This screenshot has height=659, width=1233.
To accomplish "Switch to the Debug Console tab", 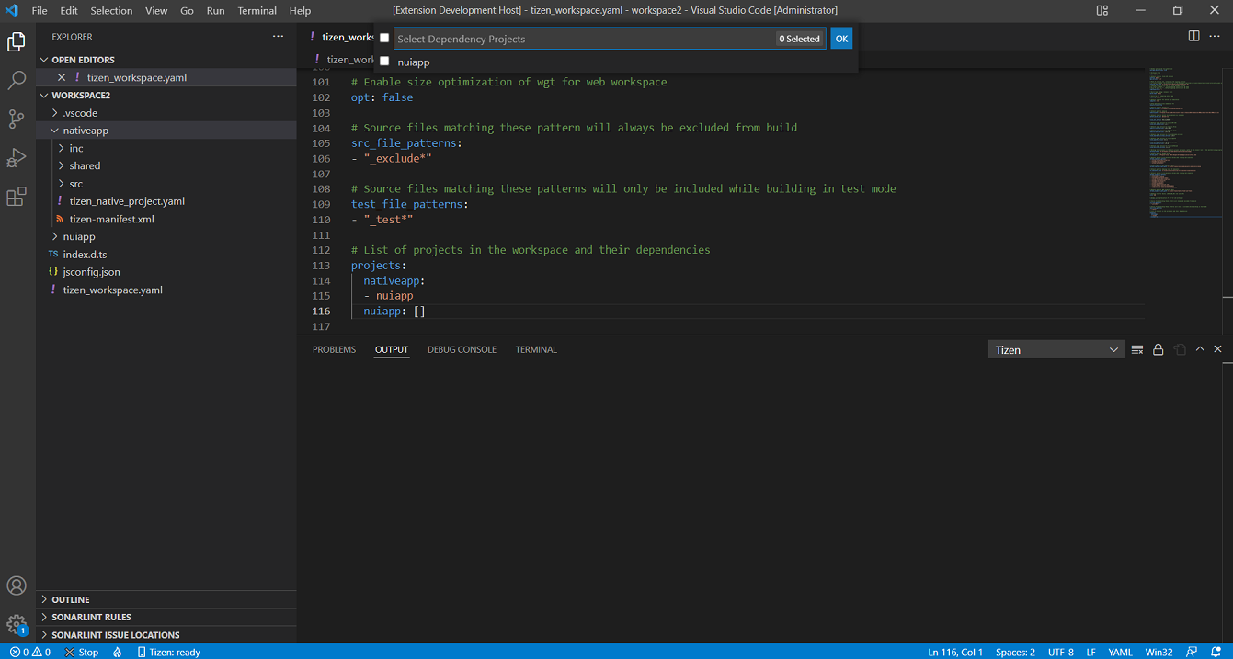I will coord(462,349).
